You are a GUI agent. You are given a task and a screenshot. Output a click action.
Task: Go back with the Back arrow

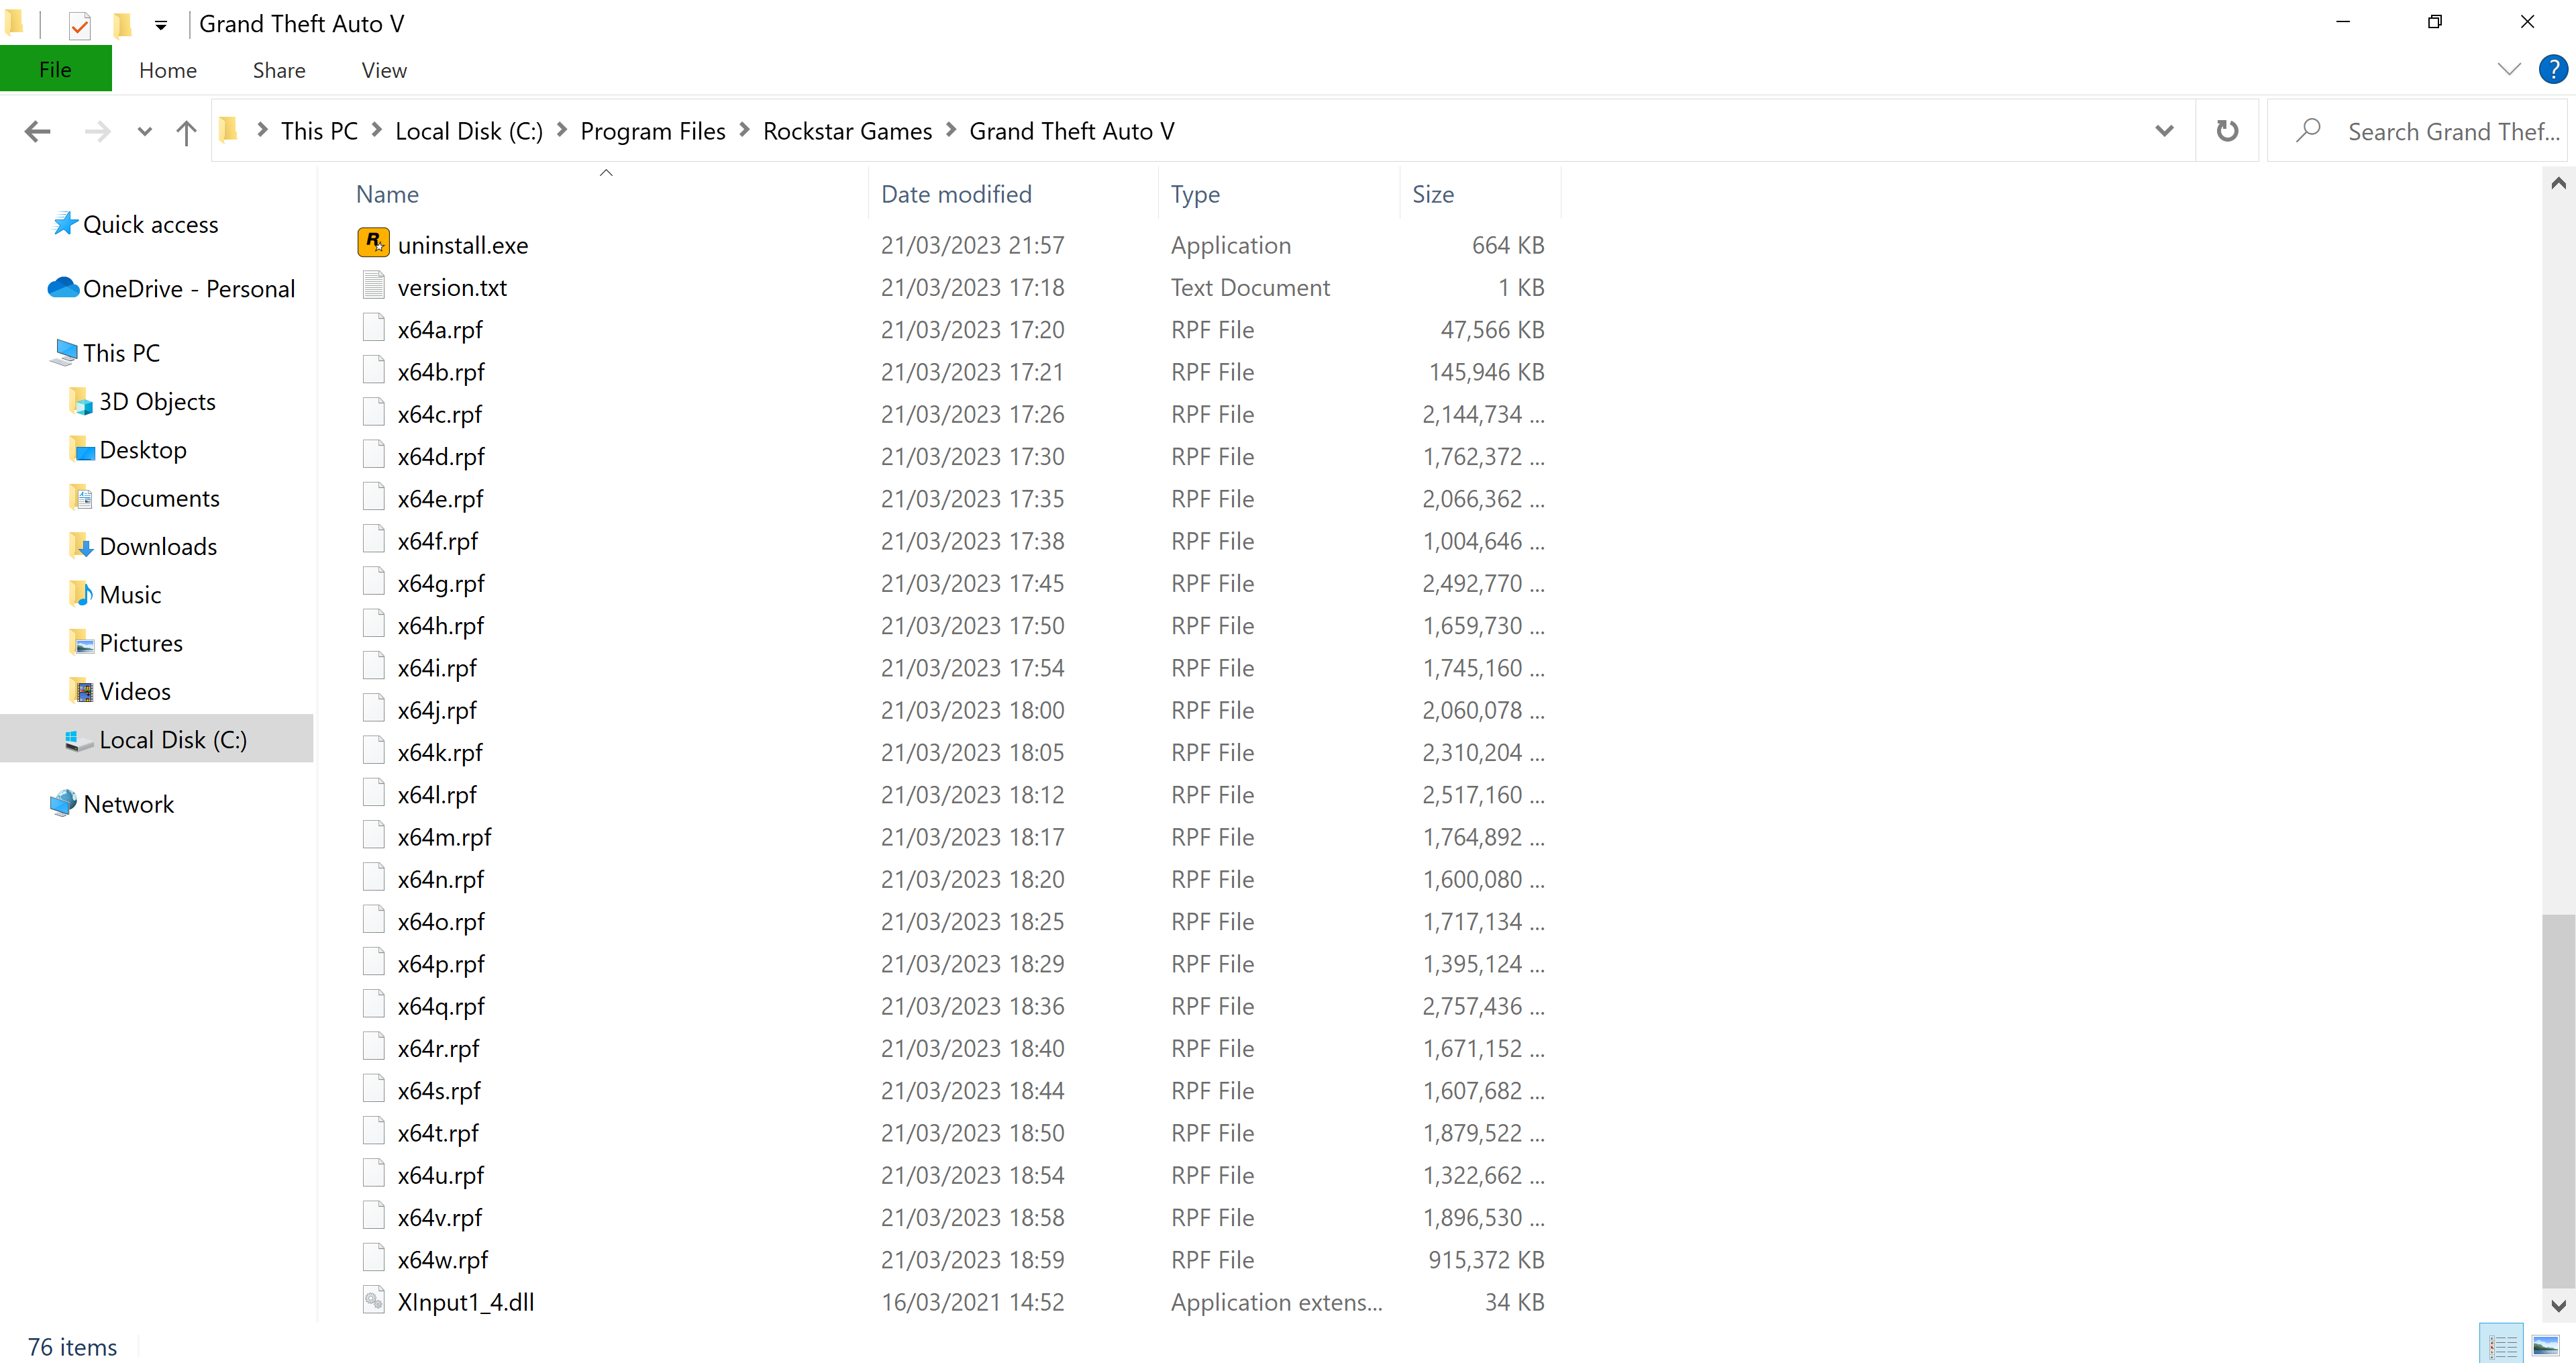pos(38,131)
